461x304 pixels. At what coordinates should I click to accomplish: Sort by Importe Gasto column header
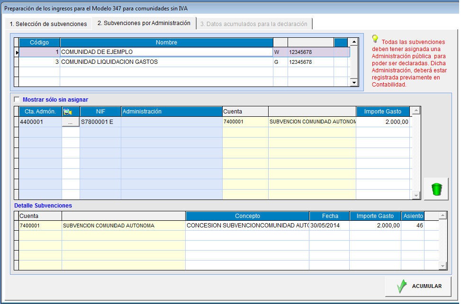382,112
